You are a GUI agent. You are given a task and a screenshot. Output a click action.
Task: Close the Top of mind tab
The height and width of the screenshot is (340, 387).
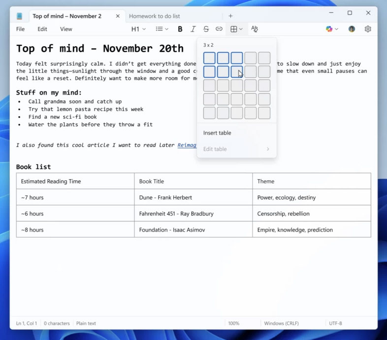point(118,16)
